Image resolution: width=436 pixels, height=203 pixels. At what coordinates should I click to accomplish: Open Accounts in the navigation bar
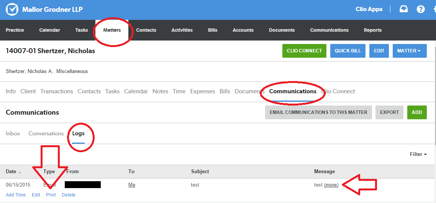tap(243, 30)
